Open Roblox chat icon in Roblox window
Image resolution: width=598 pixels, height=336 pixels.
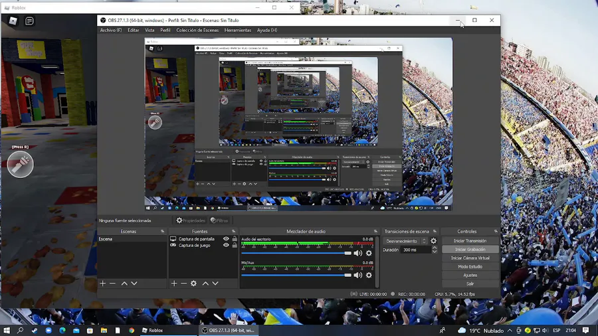pos(29,21)
